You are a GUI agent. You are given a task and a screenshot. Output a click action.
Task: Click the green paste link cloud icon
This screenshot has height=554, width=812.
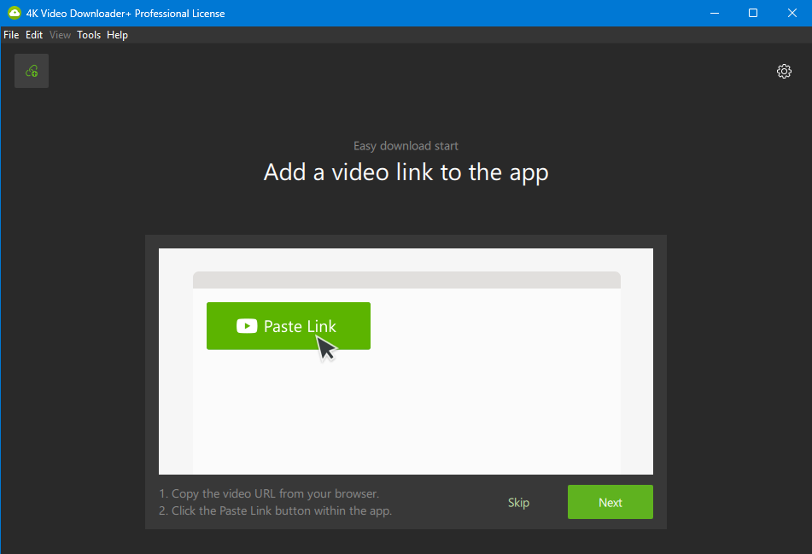(x=32, y=71)
